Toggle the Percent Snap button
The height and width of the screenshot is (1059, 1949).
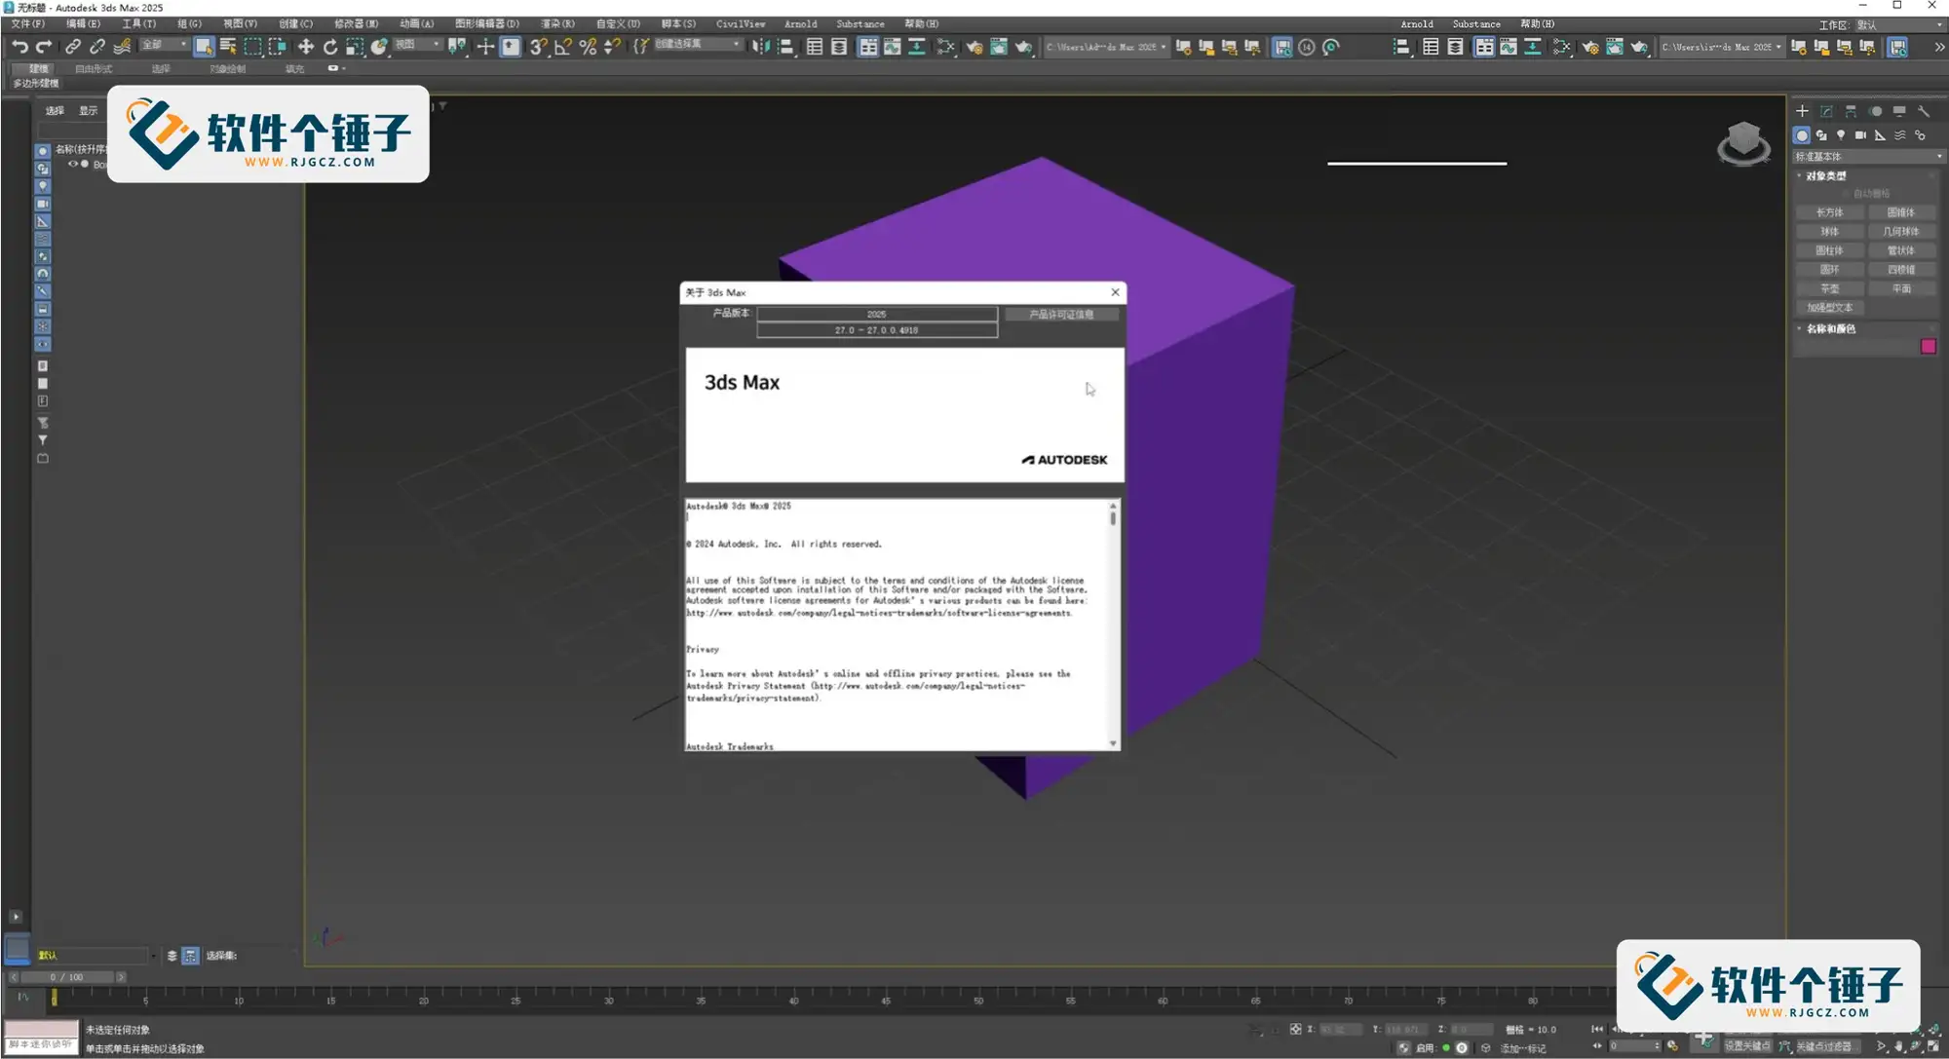click(588, 46)
